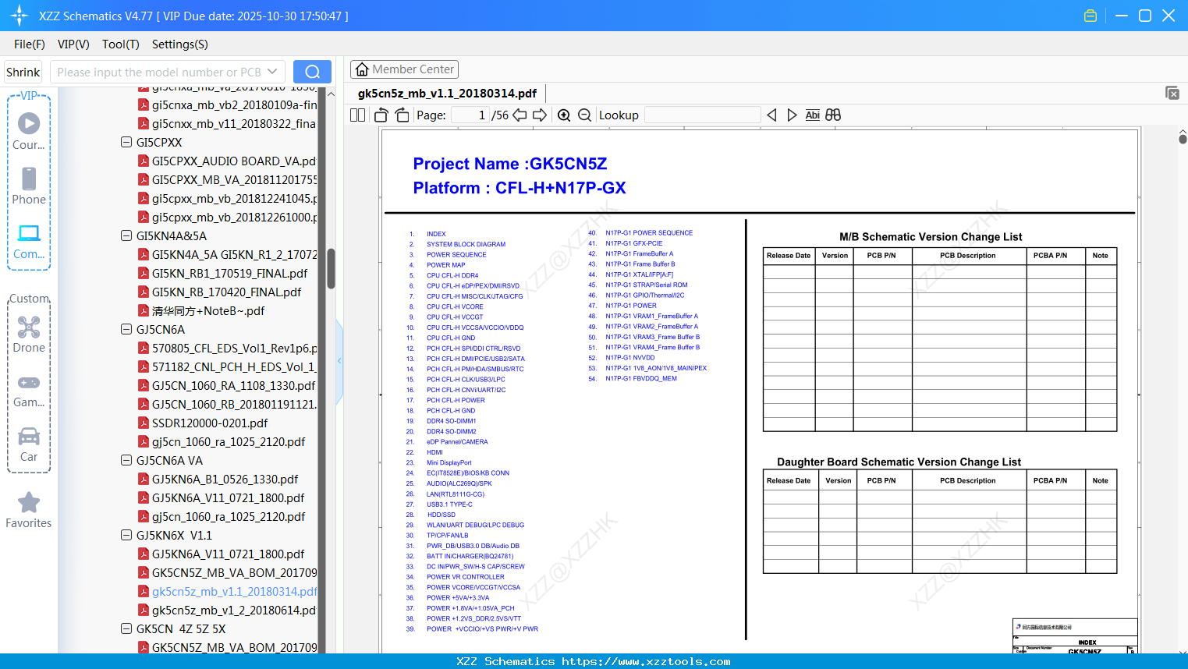1188x669 pixels.
Task: Click the Lookup text field
Action: (703, 115)
